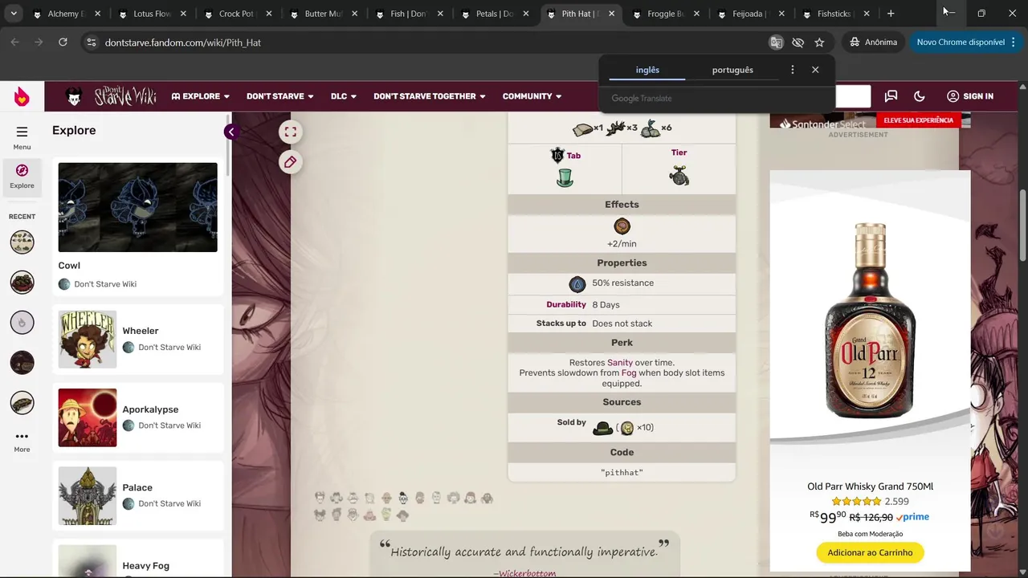1028x578 pixels.
Task: Open the Wheeler article link
Action: 141,331
